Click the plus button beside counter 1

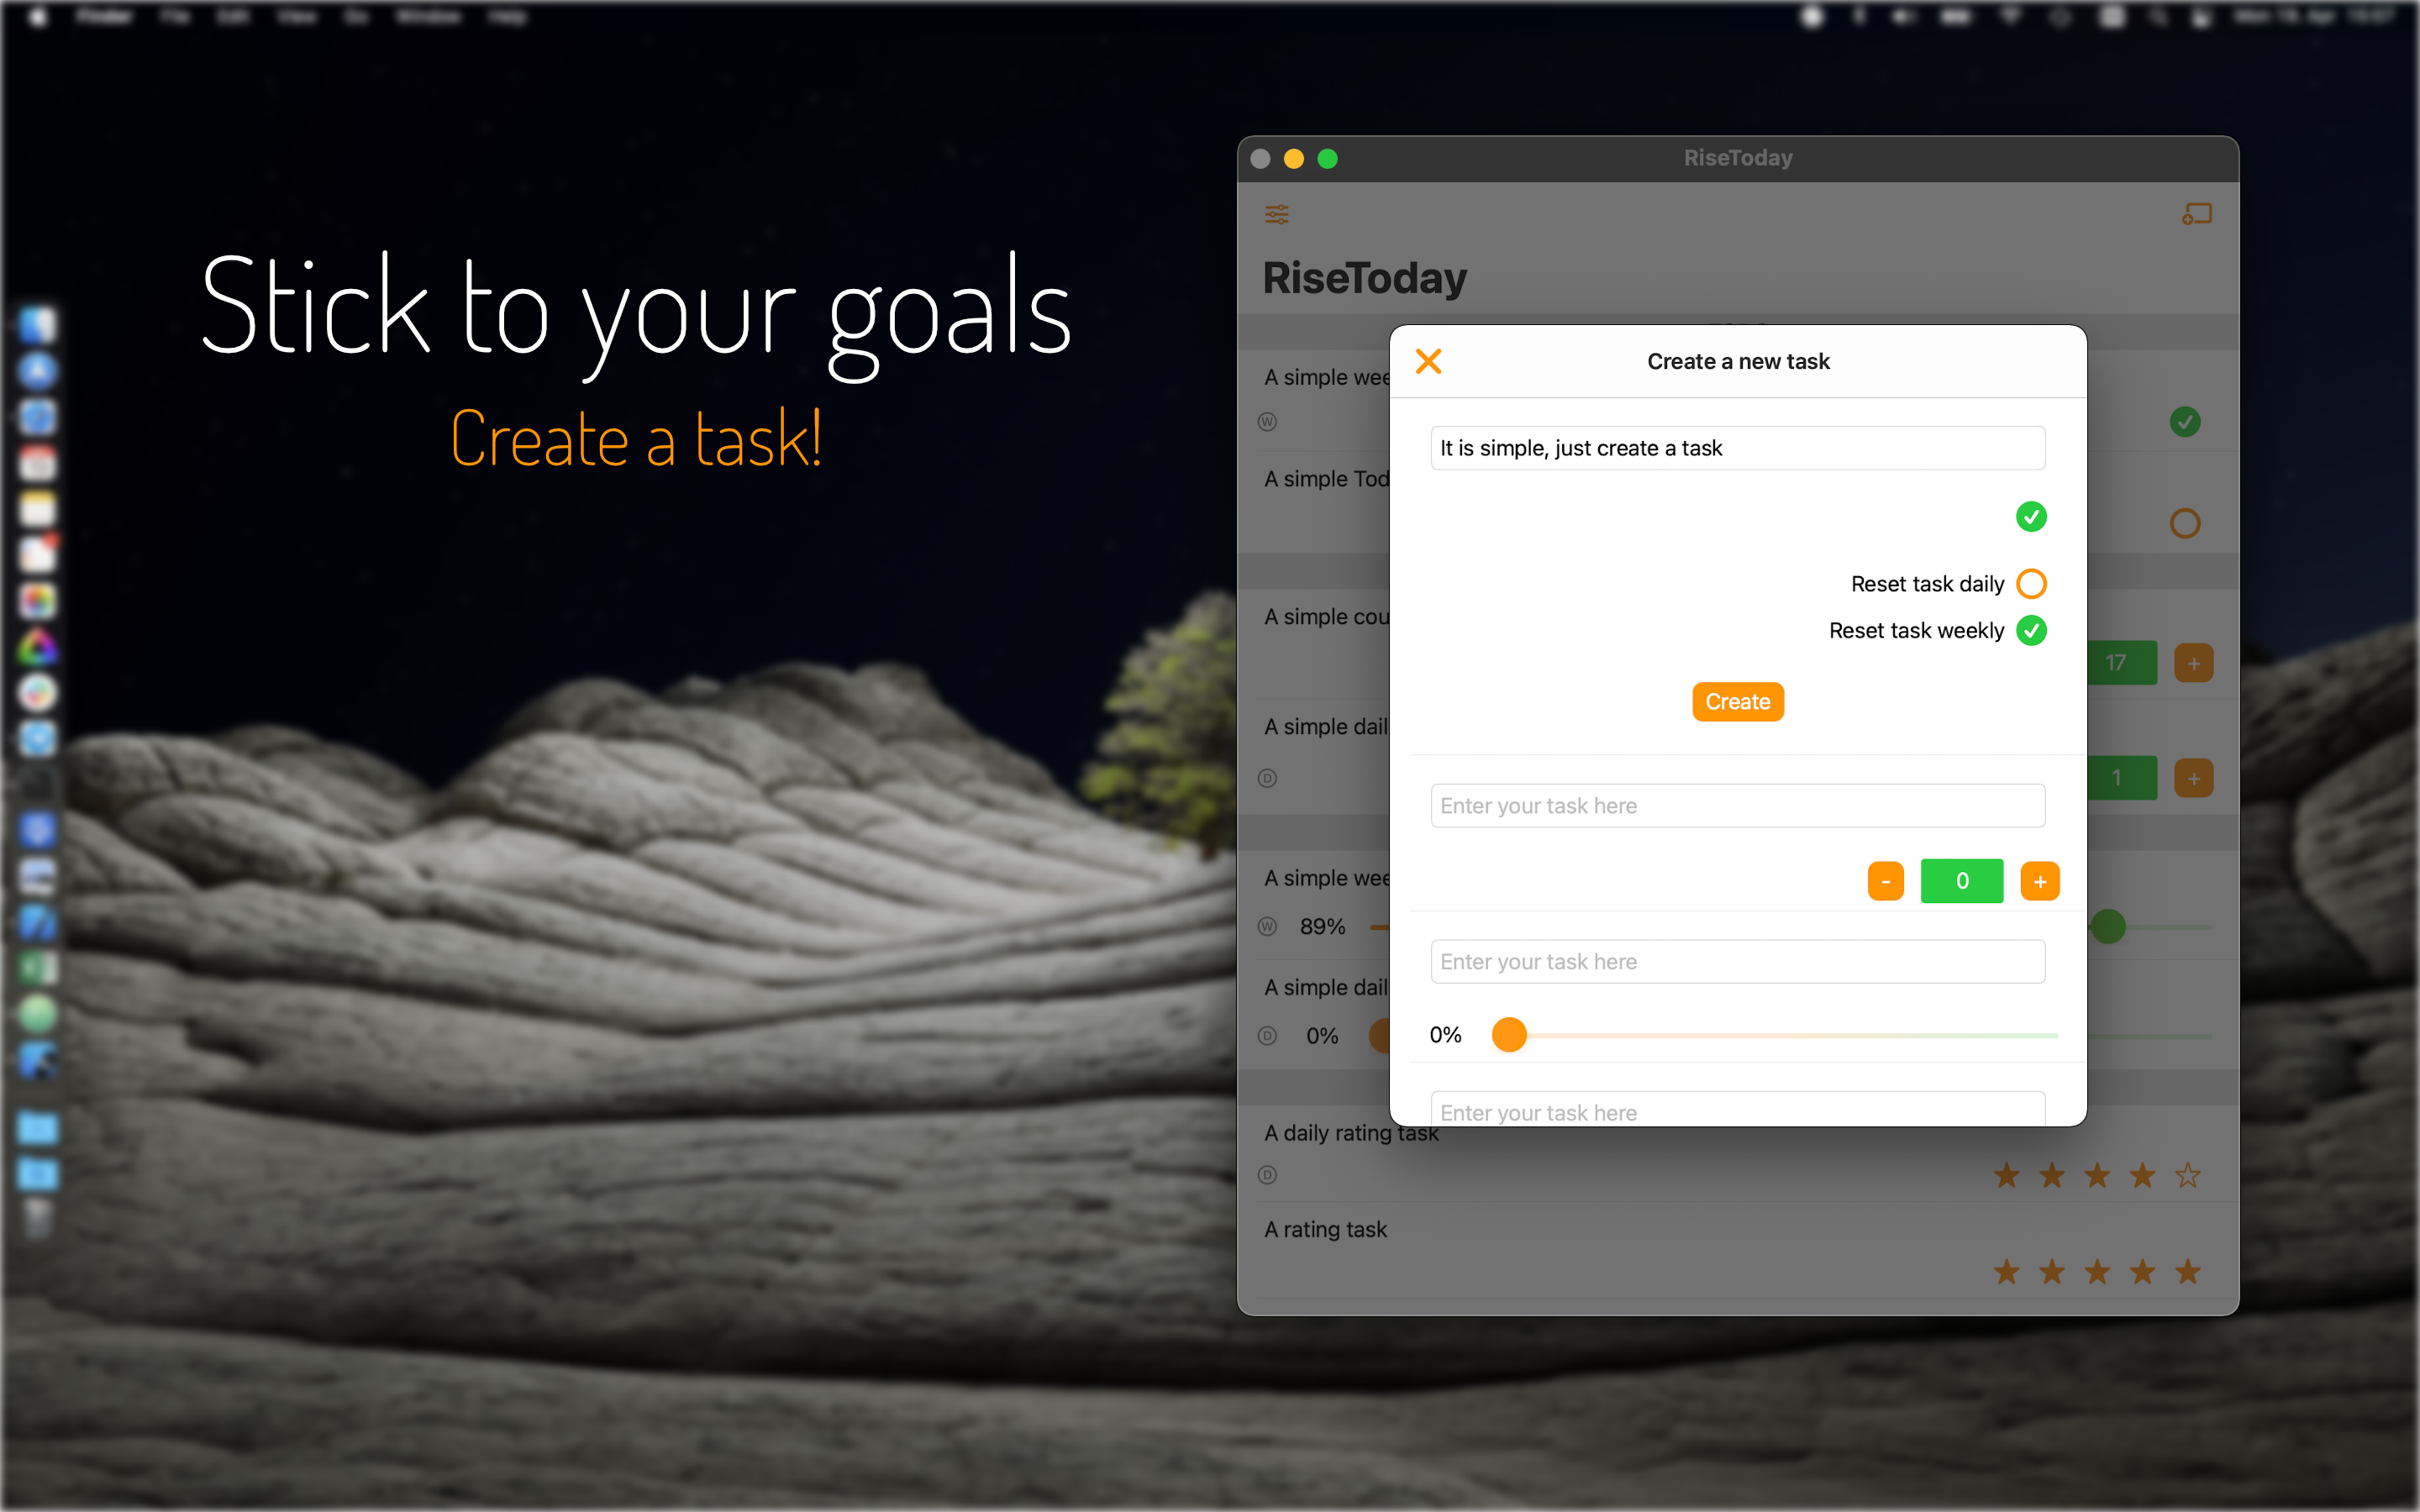click(2194, 778)
